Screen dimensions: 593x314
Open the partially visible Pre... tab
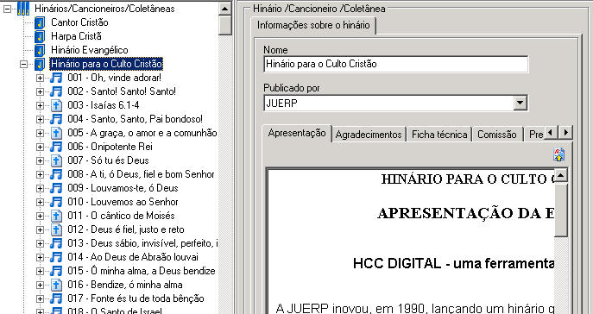point(535,135)
